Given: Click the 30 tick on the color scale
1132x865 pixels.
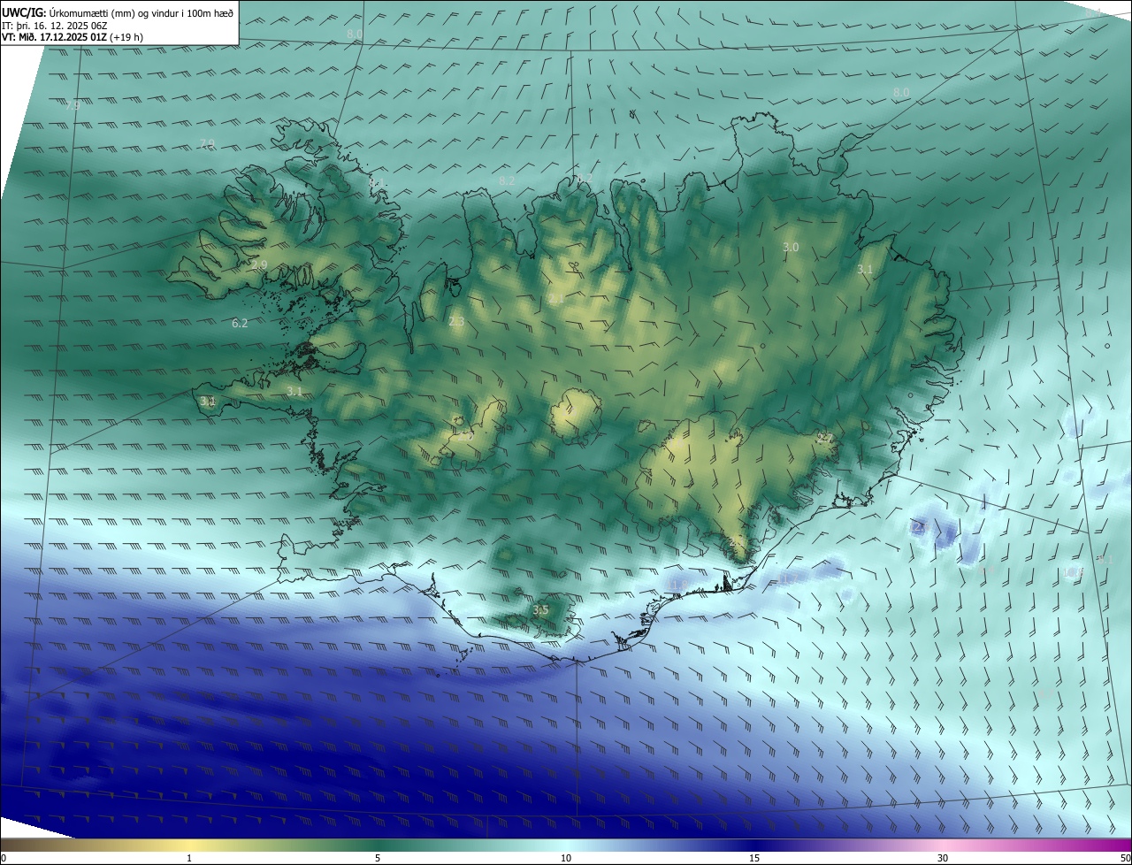Looking at the screenshot, I should pos(943,858).
